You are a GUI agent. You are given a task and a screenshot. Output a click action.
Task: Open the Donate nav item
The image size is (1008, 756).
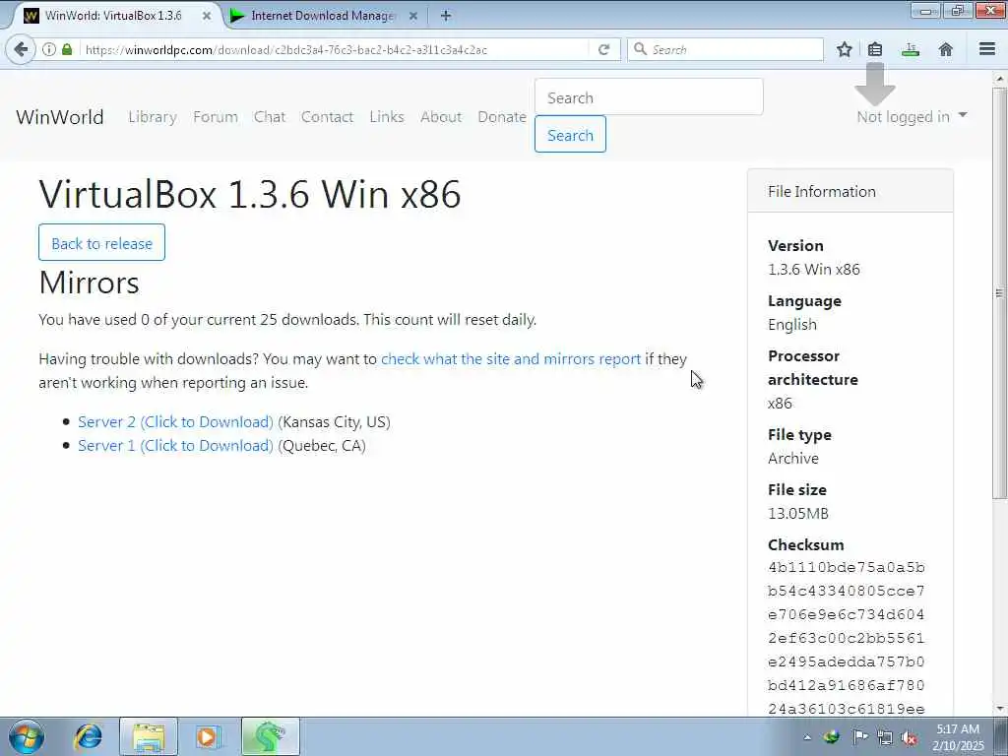pyautogui.click(x=502, y=117)
